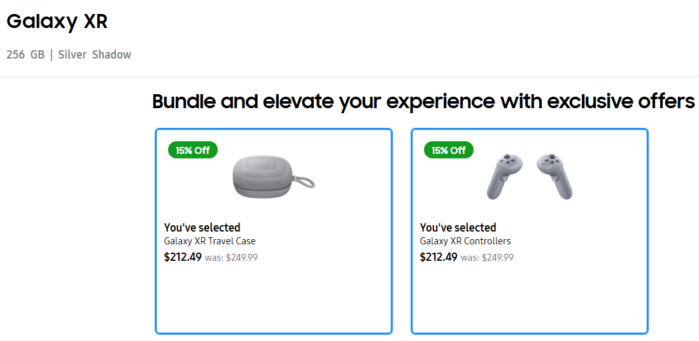Image resolution: width=699 pixels, height=341 pixels.
Task: Open the Galaxy XR Controllers name link
Action: 465,241
